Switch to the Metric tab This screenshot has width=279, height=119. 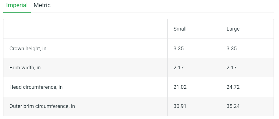click(x=42, y=5)
